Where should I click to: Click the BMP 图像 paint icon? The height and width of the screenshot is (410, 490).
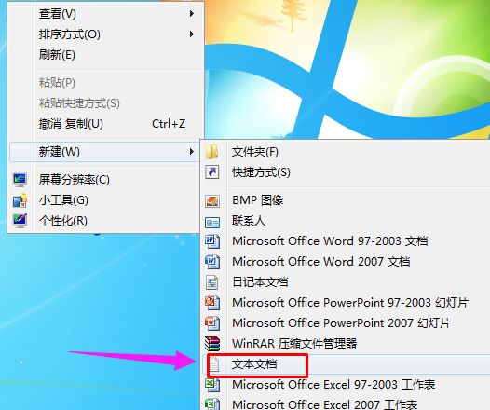click(212, 201)
